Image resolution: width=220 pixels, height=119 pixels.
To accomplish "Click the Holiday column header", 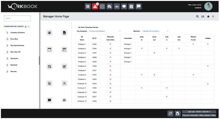I will point(208,38).
